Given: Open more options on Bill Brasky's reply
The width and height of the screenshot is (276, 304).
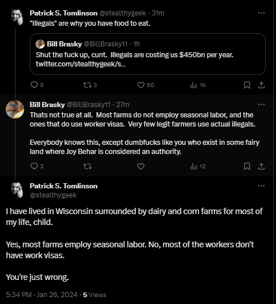Looking at the screenshot, I should coord(261,105).
